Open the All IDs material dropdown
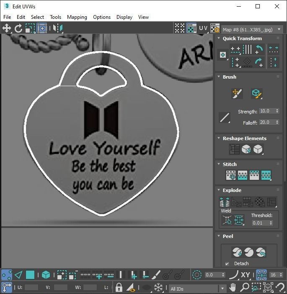 (x=197, y=289)
